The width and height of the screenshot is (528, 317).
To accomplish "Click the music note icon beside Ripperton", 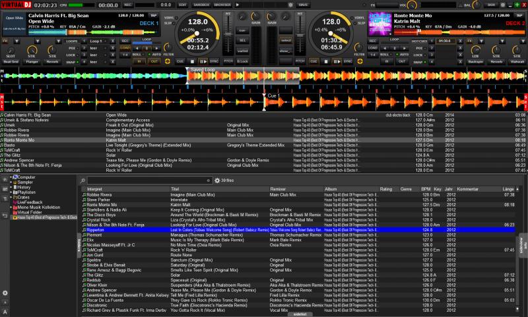I will click(x=84, y=229).
